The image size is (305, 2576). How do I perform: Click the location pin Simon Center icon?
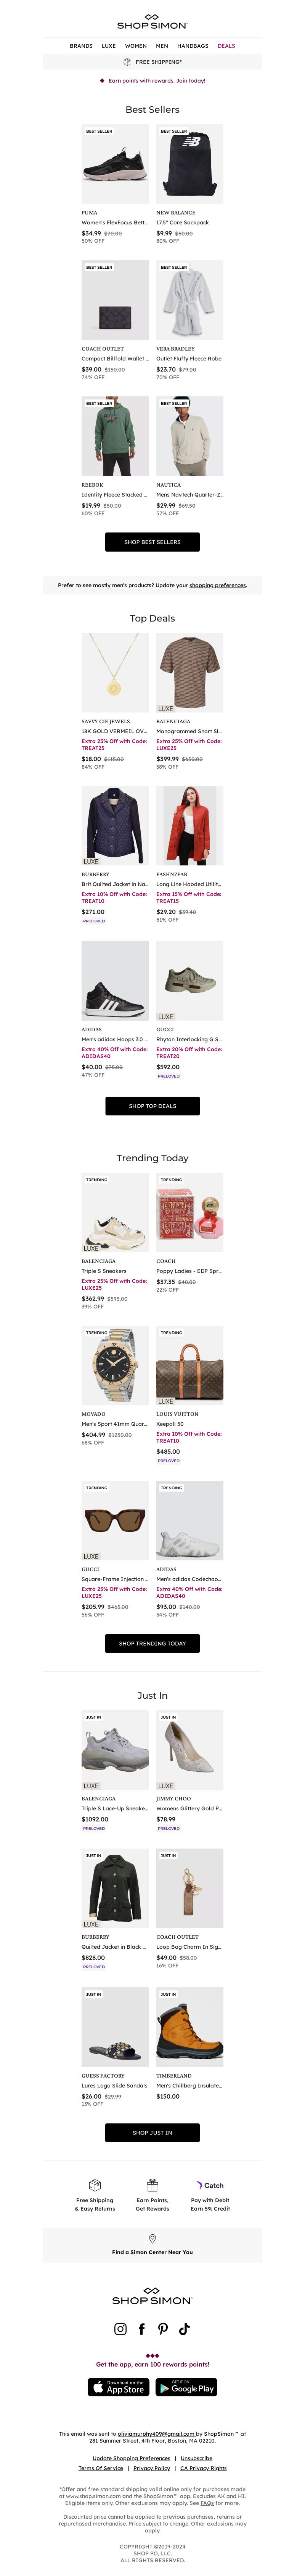coord(152,2239)
